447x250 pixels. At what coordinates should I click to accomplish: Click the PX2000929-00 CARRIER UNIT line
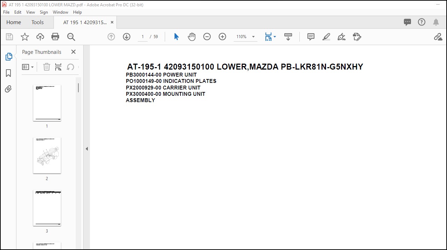click(163, 88)
